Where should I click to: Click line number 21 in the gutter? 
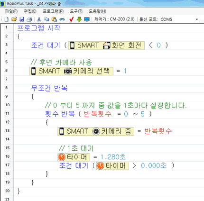coord(7,199)
